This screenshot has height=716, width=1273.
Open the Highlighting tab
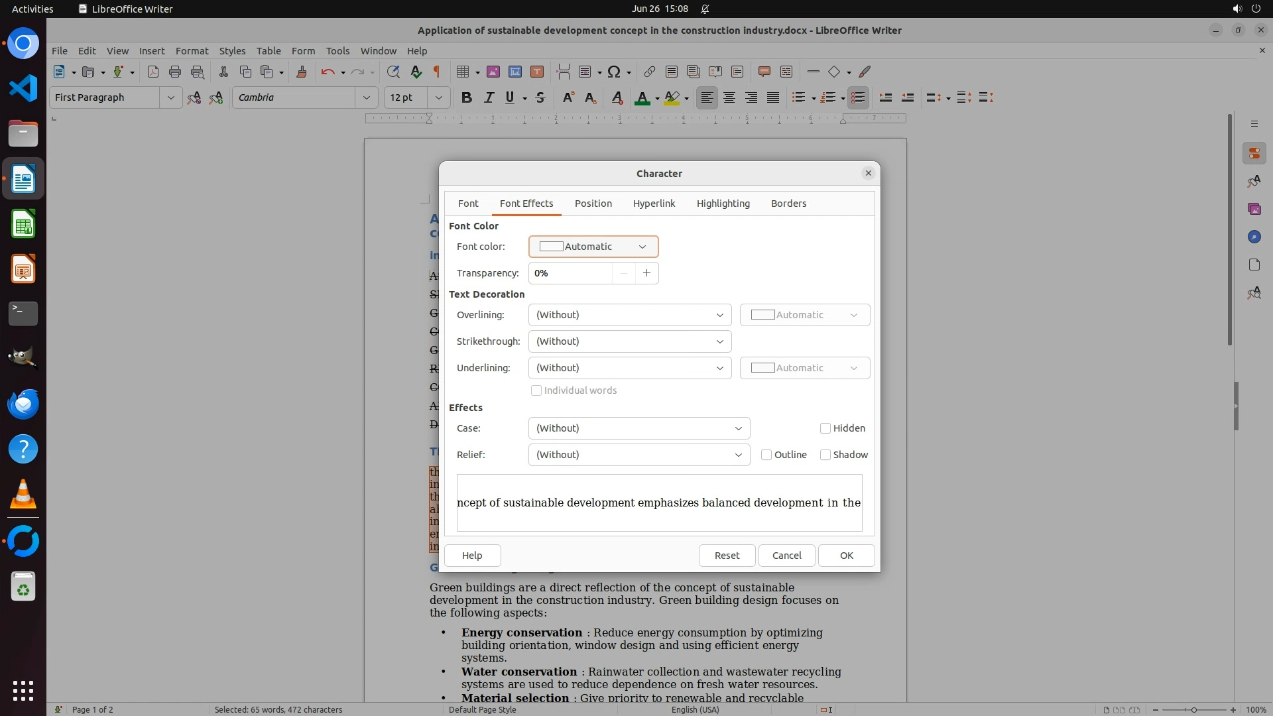click(723, 204)
